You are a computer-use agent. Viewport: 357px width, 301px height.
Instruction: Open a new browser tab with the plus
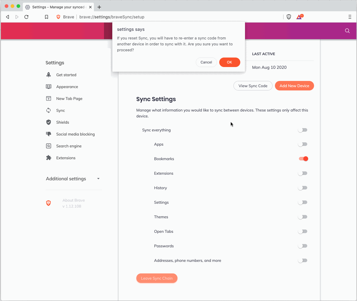[x=99, y=7]
